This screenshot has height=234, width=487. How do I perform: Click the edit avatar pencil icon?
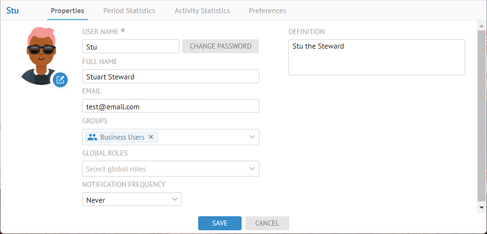[x=60, y=80]
